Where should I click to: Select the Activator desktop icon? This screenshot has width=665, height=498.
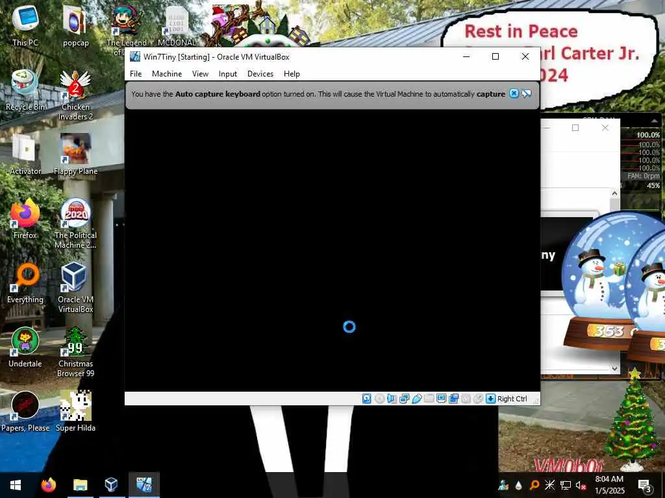point(25,154)
